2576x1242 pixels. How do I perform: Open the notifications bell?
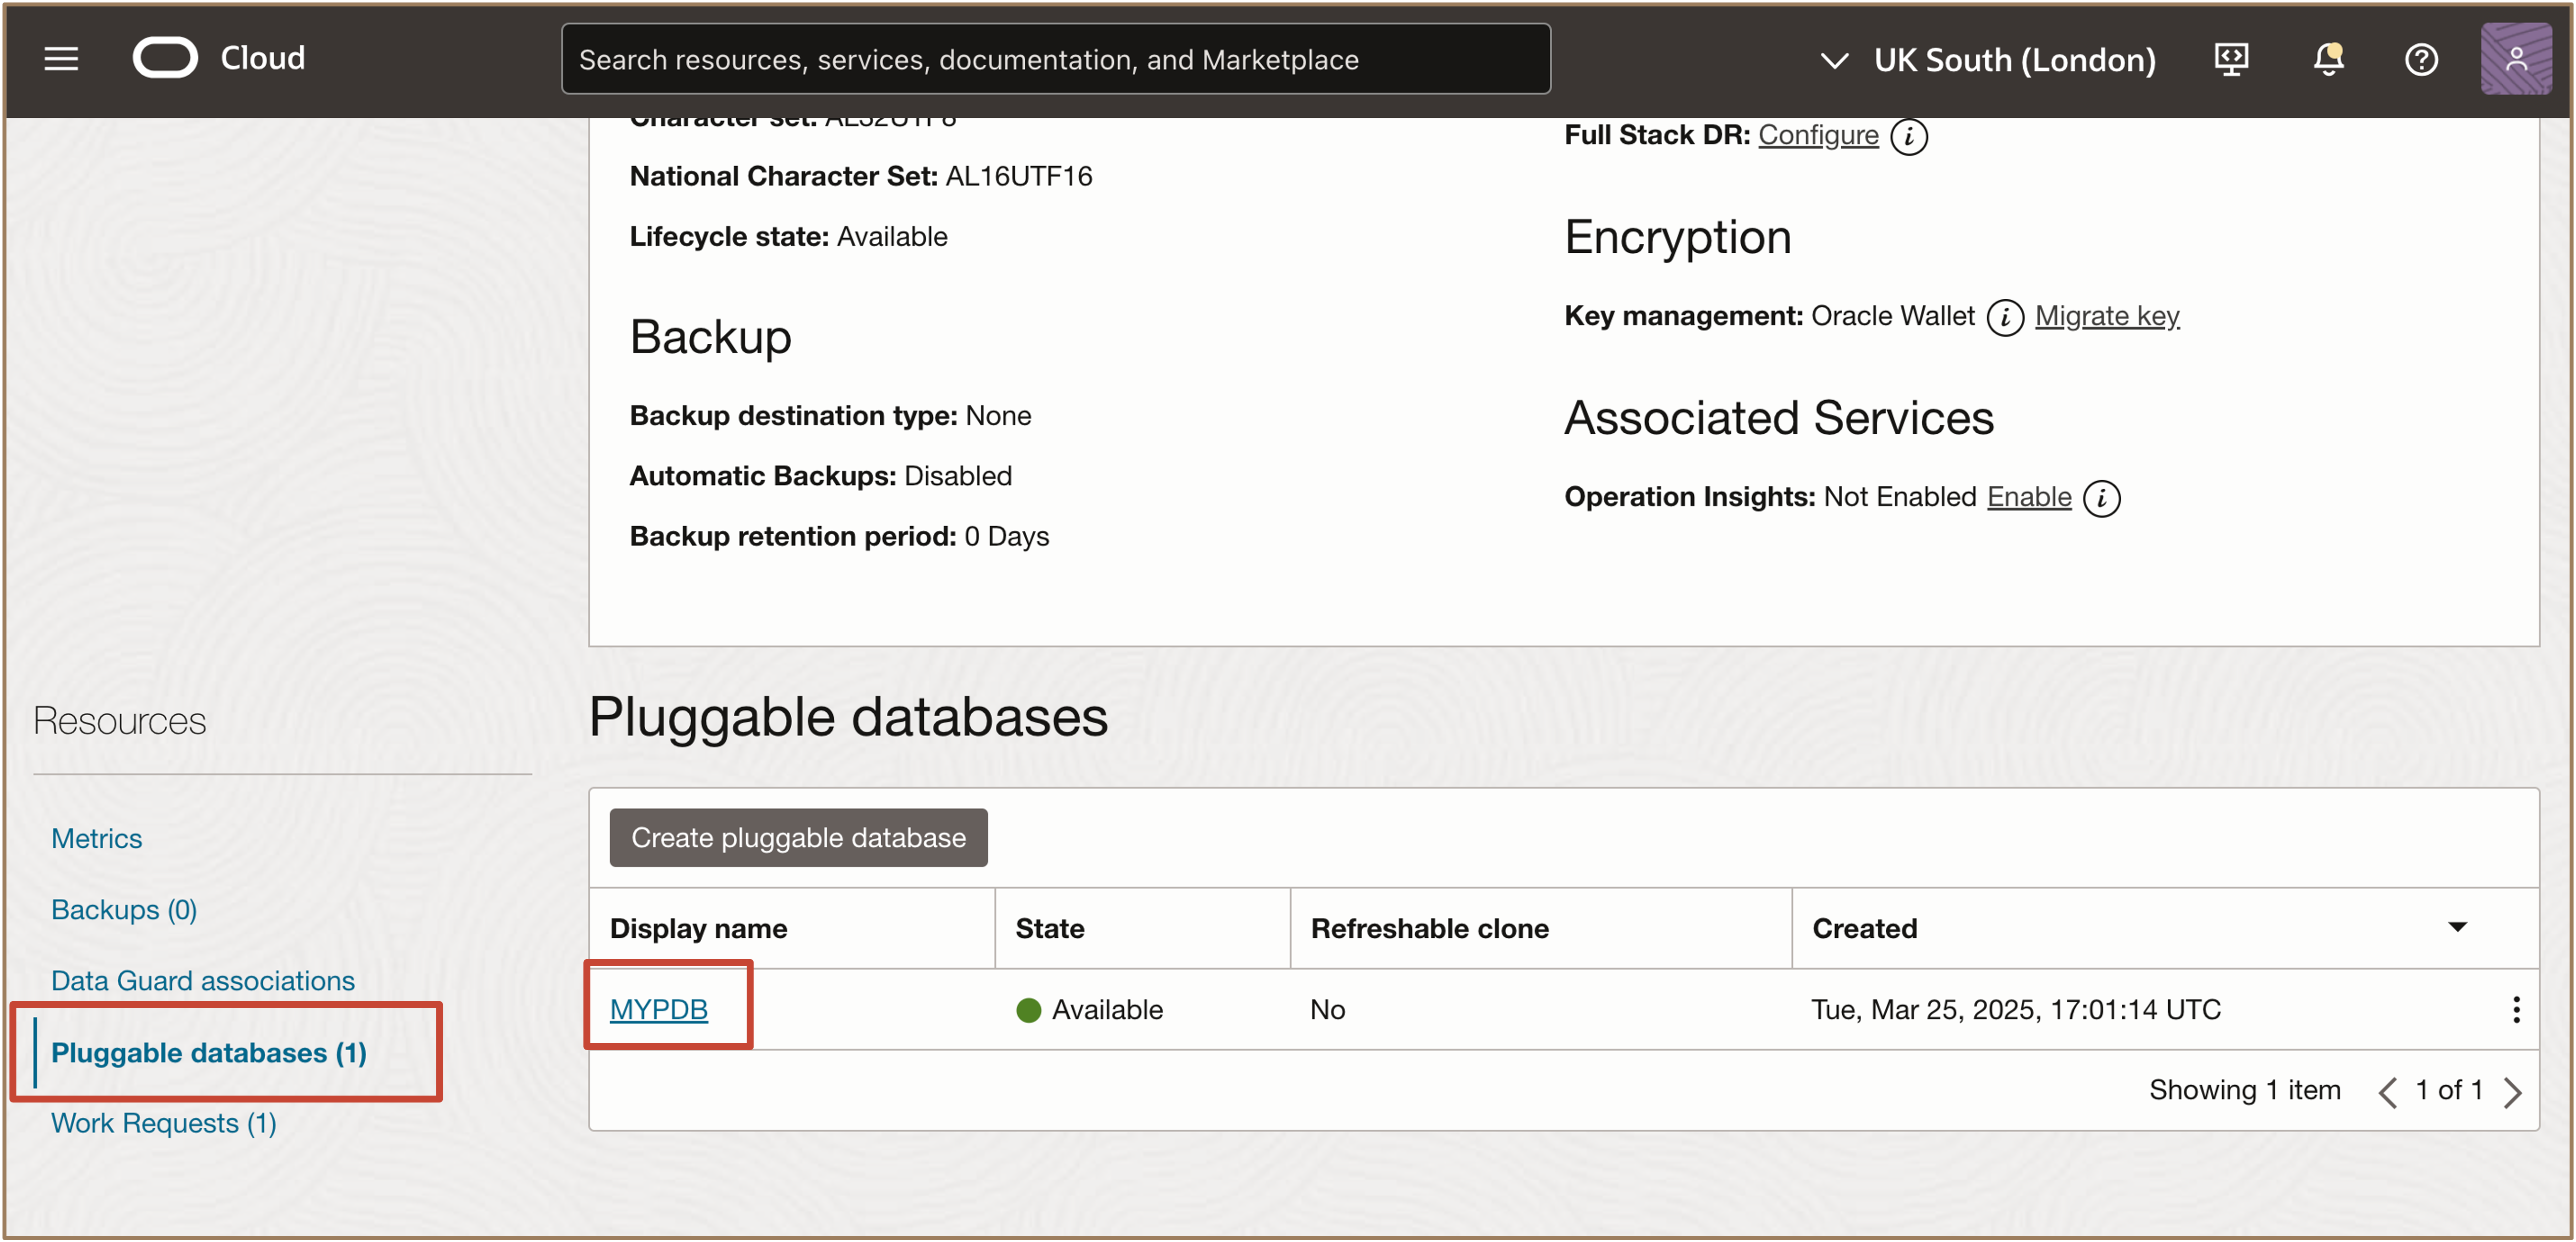pyautogui.click(x=2328, y=59)
